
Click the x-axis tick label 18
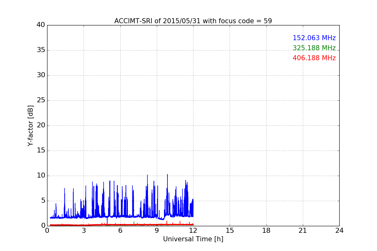266,230
